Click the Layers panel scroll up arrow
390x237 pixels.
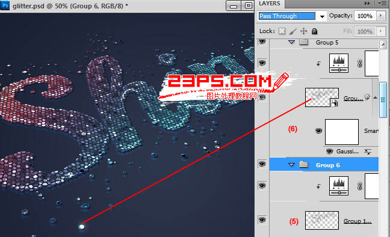(x=383, y=45)
